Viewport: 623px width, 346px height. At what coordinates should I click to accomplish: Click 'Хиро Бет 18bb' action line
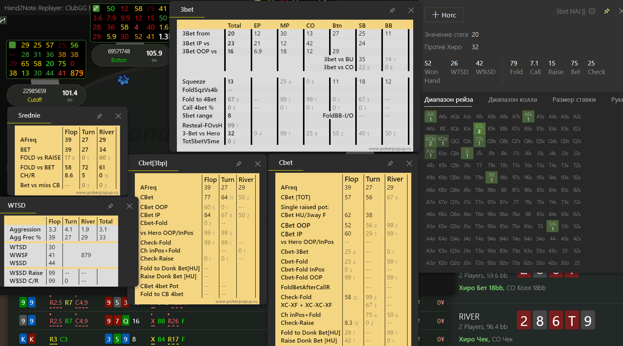click(x=481, y=288)
